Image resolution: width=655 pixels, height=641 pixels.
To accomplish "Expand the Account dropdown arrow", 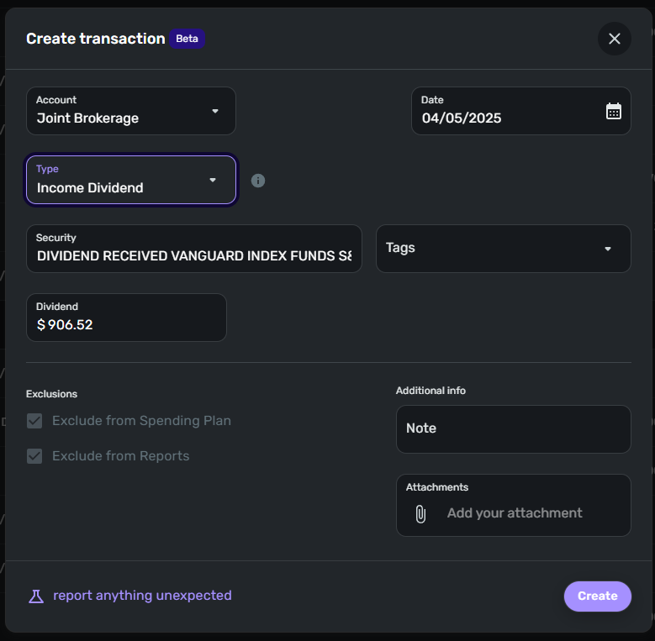I will [215, 111].
